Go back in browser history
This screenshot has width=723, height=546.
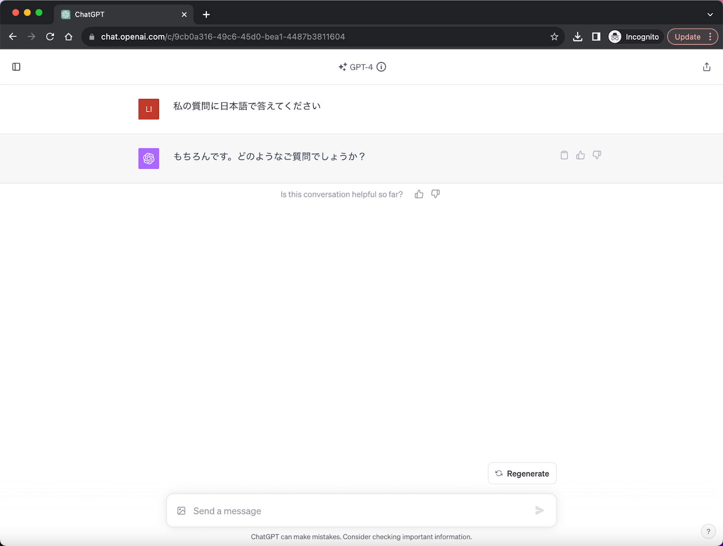pos(13,37)
